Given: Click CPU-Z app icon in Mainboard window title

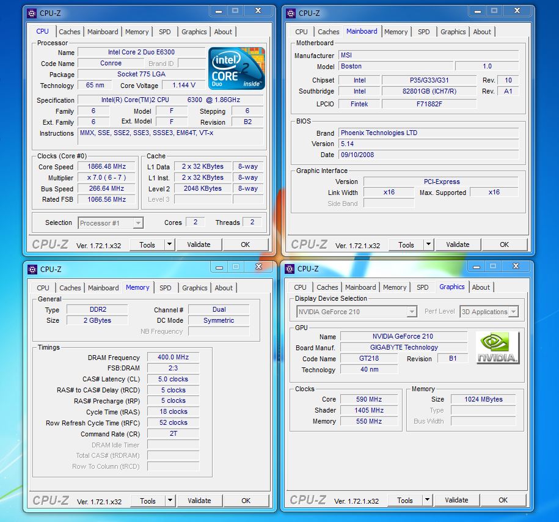Looking at the screenshot, I should 291,13.
